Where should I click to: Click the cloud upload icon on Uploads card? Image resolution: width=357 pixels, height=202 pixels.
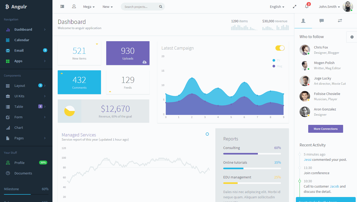tap(145, 62)
